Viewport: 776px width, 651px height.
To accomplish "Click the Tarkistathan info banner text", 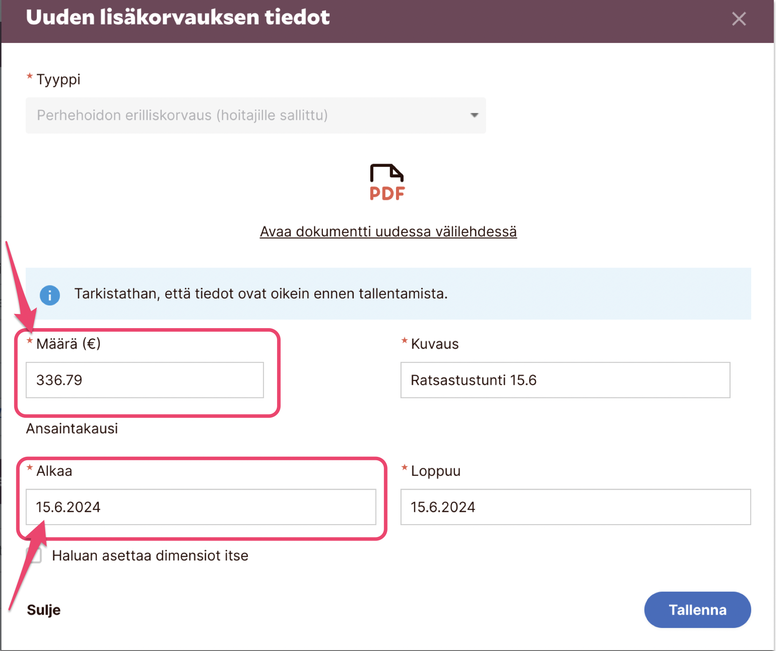I will [x=261, y=294].
